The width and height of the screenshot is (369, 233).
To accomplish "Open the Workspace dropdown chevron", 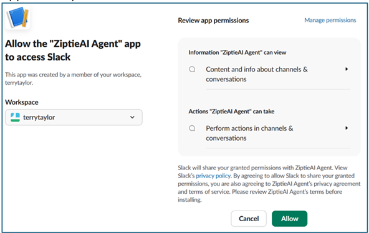I will point(132,117).
